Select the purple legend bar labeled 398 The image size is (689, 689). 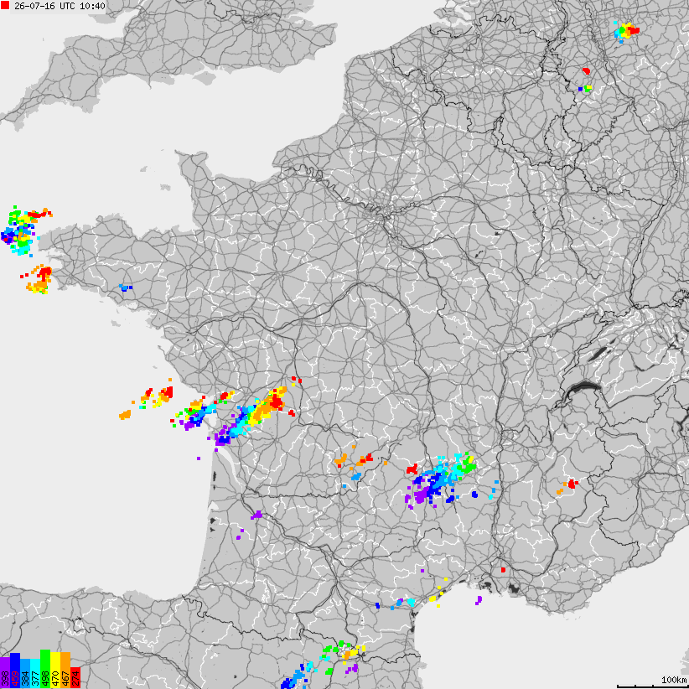click(x=5, y=673)
